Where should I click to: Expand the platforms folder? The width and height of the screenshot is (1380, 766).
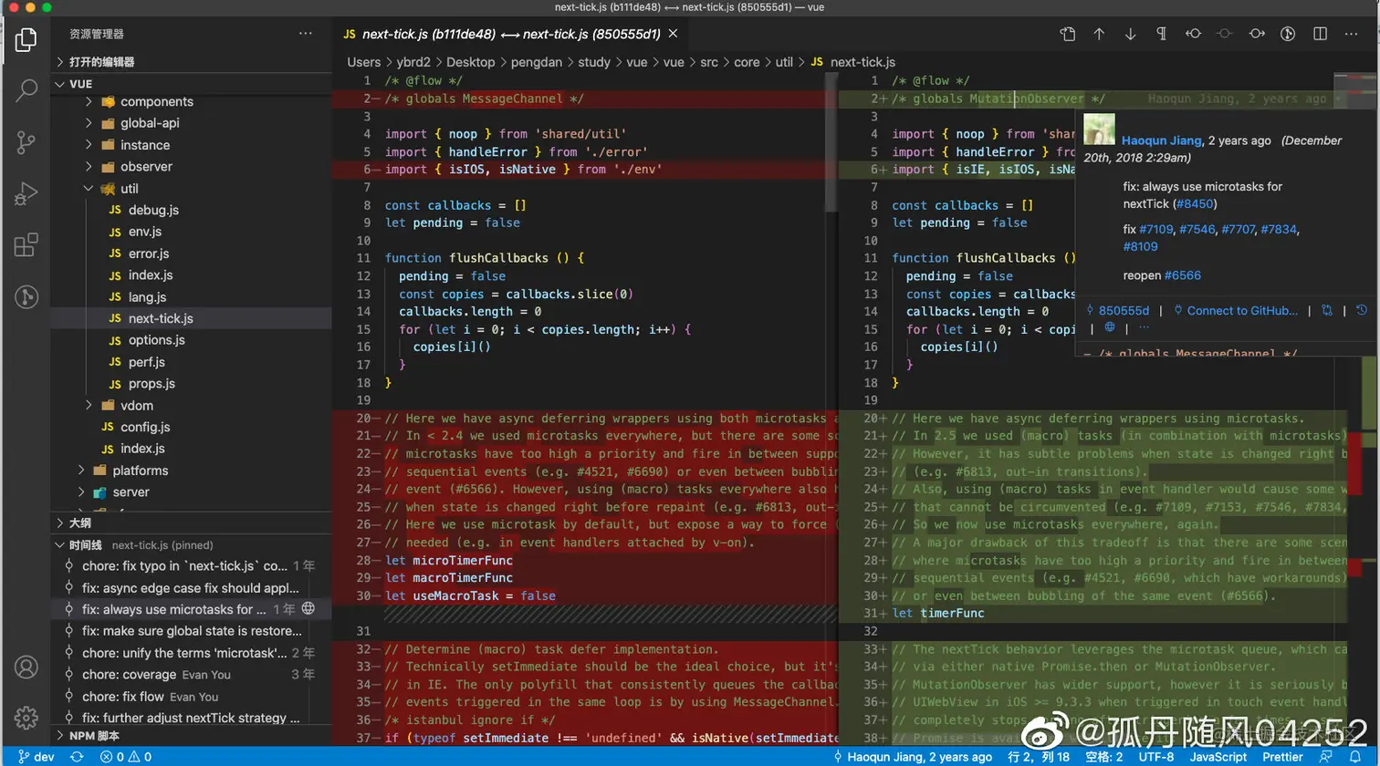pyautogui.click(x=191, y=471)
